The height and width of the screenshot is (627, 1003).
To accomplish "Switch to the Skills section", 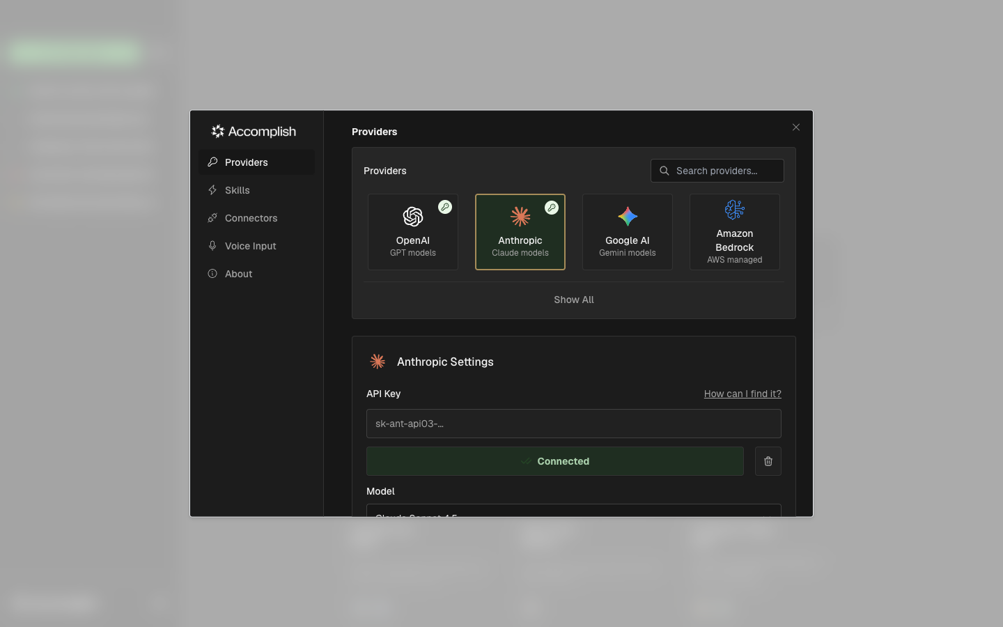I will tap(237, 190).
